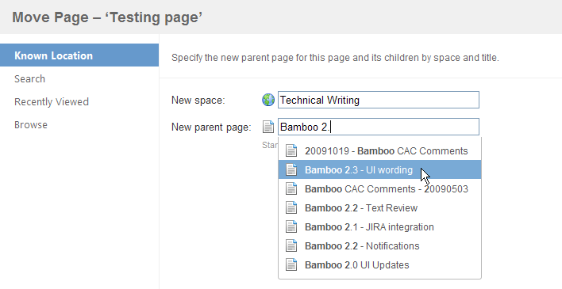Click the New space text field
Screen dimensions: 562x289
tap(379, 100)
